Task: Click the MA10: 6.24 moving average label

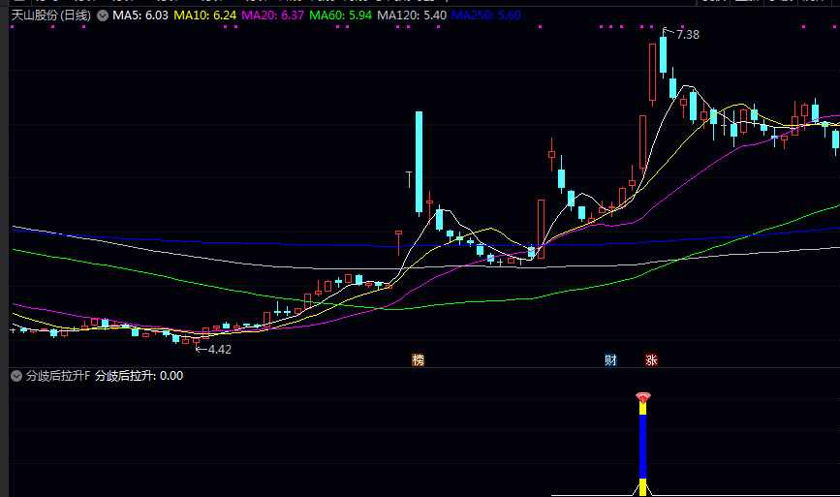Action: point(205,15)
